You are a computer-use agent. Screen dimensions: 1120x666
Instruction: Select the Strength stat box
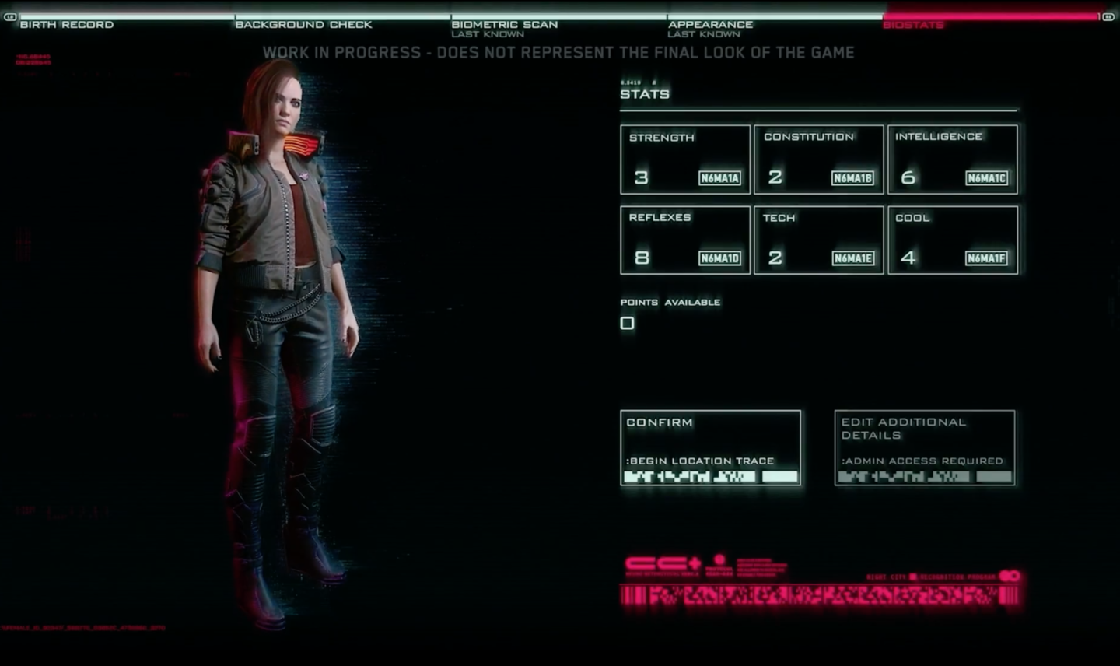pyautogui.click(x=685, y=159)
